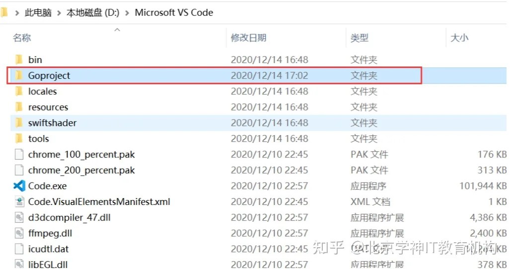Select the bin folder name
The image size is (510, 269).
(35, 60)
